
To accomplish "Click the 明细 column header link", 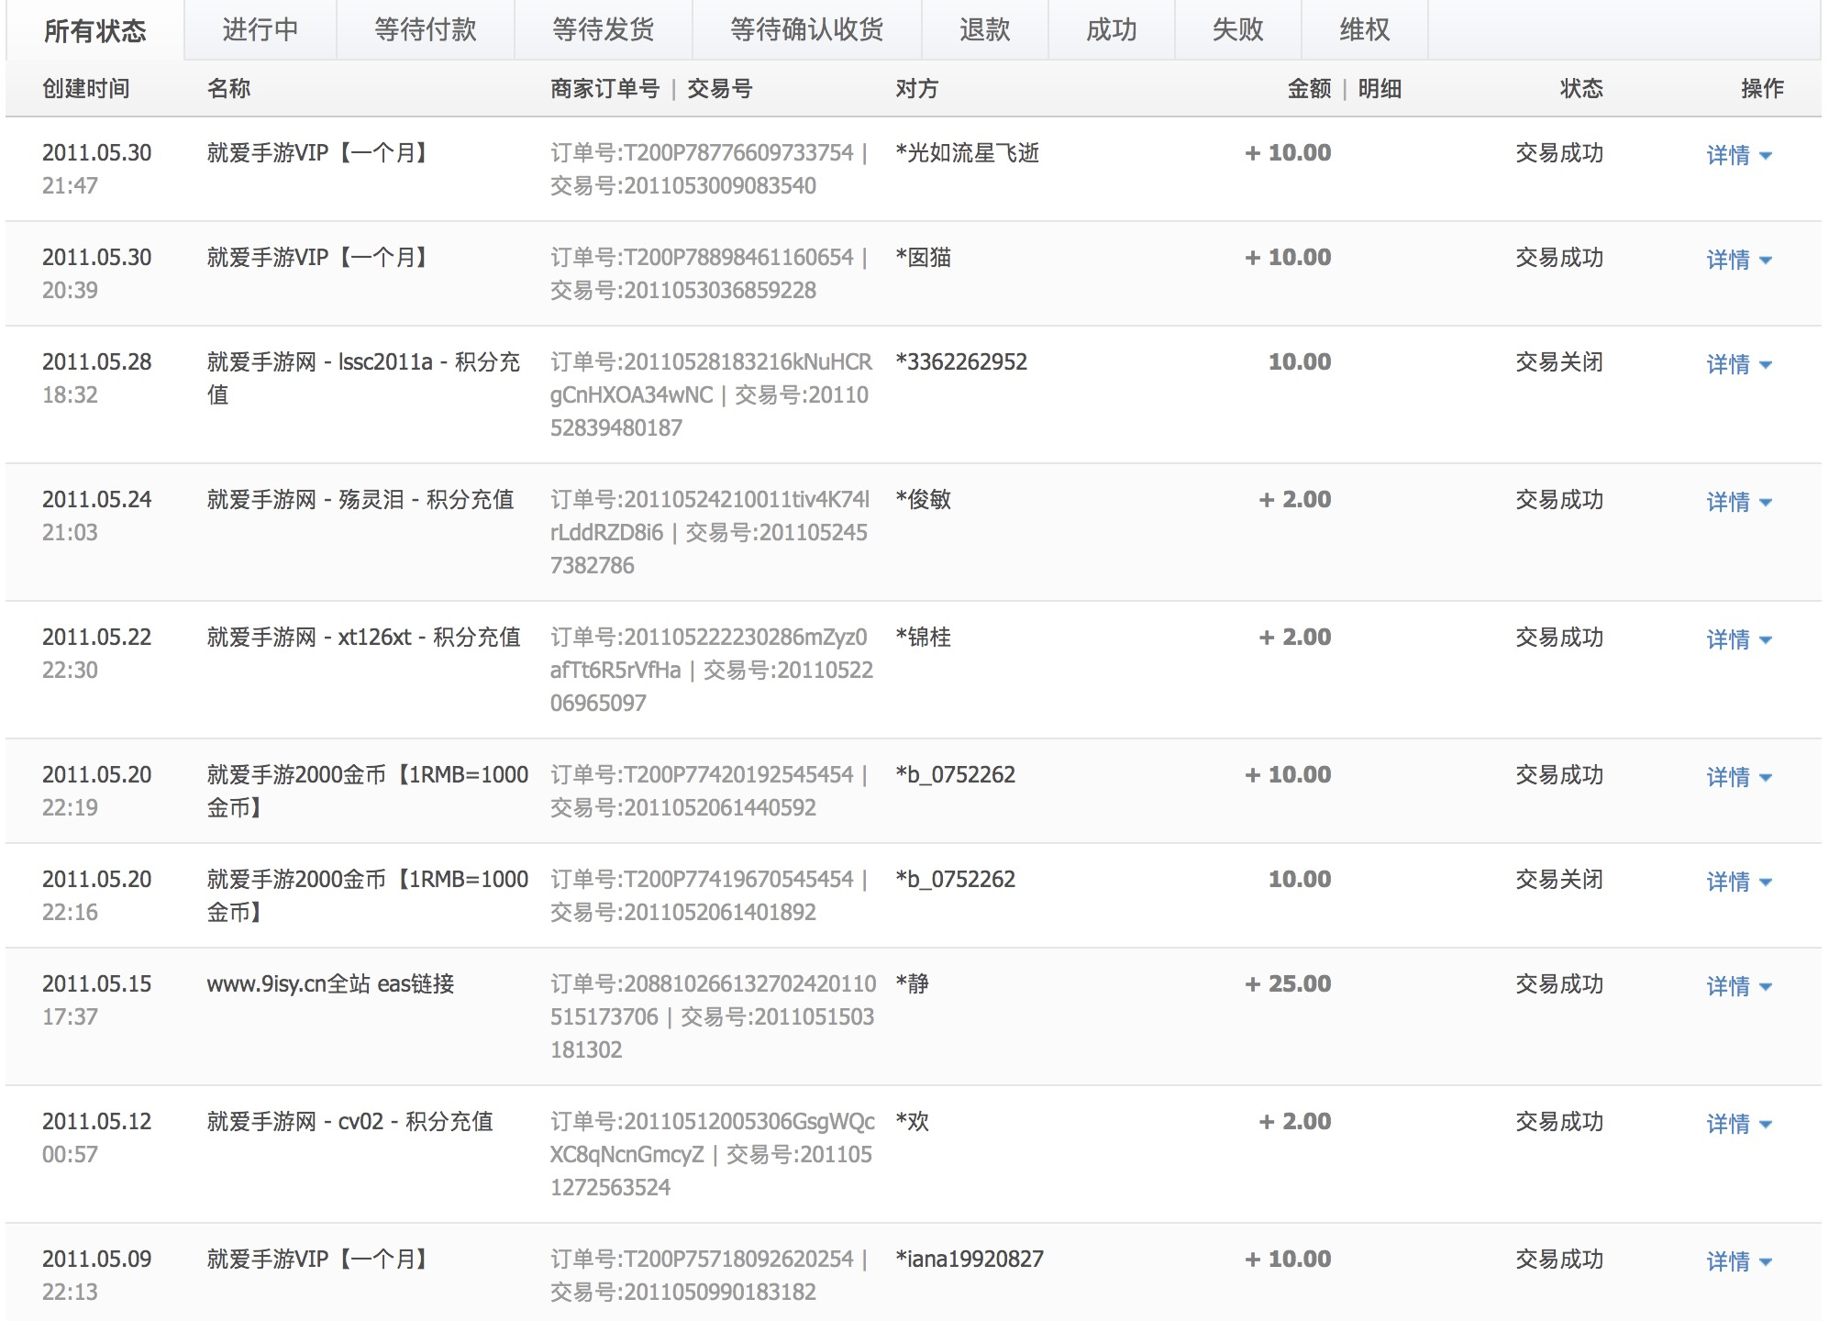I will [x=1379, y=89].
